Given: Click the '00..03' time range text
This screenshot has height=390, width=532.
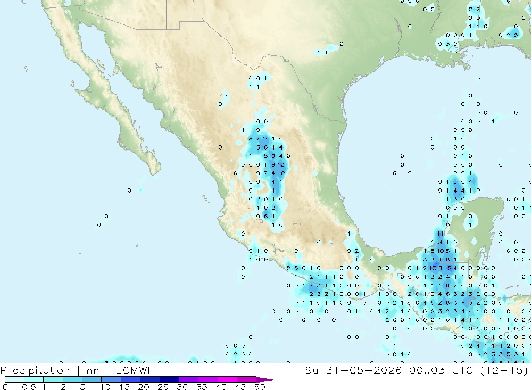Looking at the screenshot, I should (x=427, y=370).
